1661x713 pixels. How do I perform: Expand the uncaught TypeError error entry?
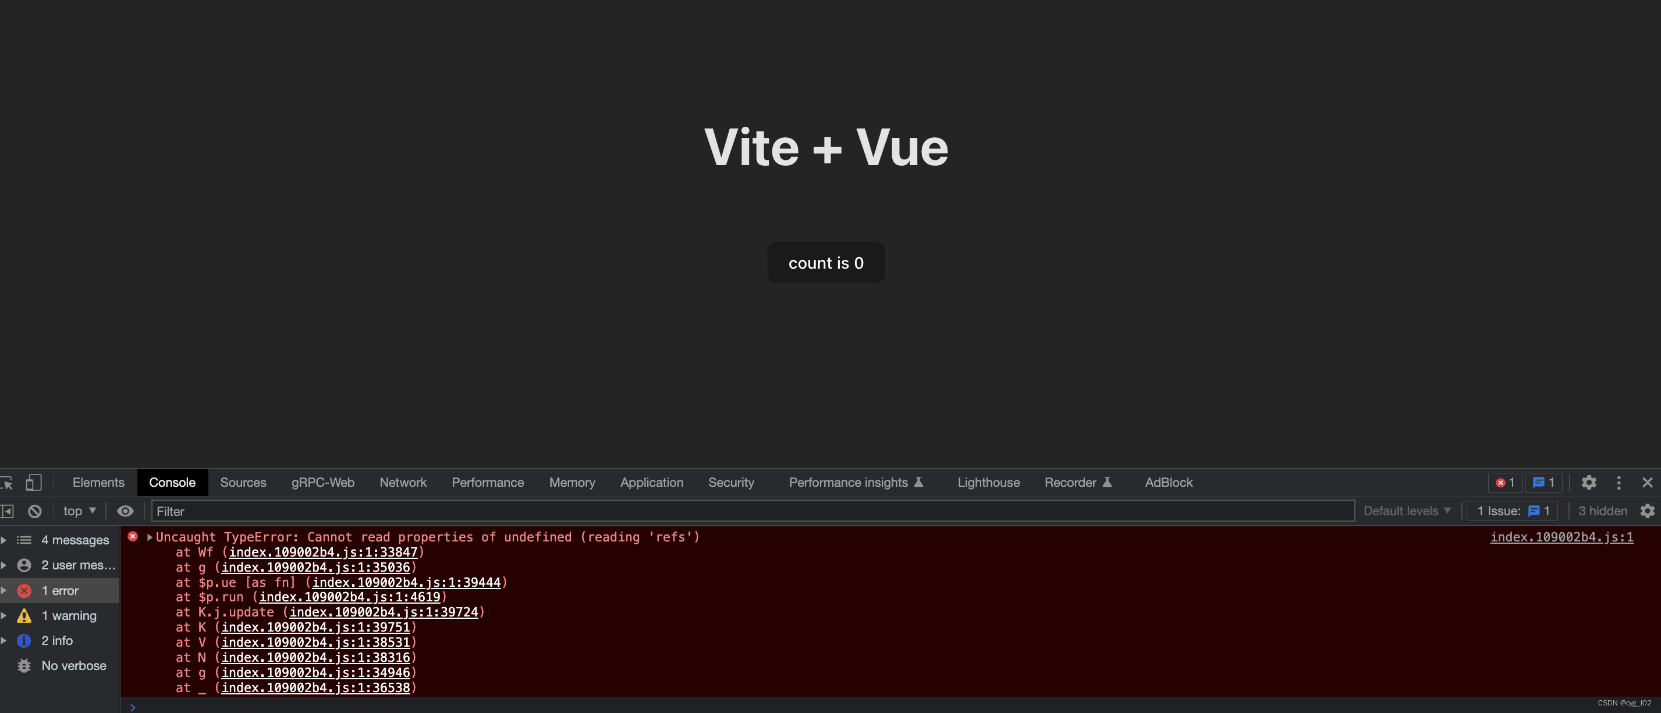pyautogui.click(x=150, y=537)
